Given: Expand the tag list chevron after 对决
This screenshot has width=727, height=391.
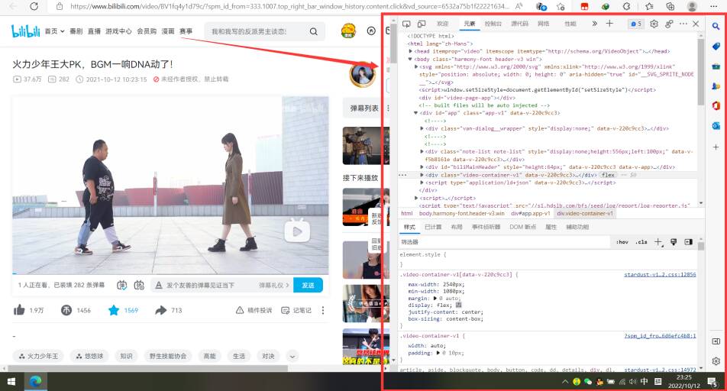Looking at the screenshot, I should (x=292, y=356).
